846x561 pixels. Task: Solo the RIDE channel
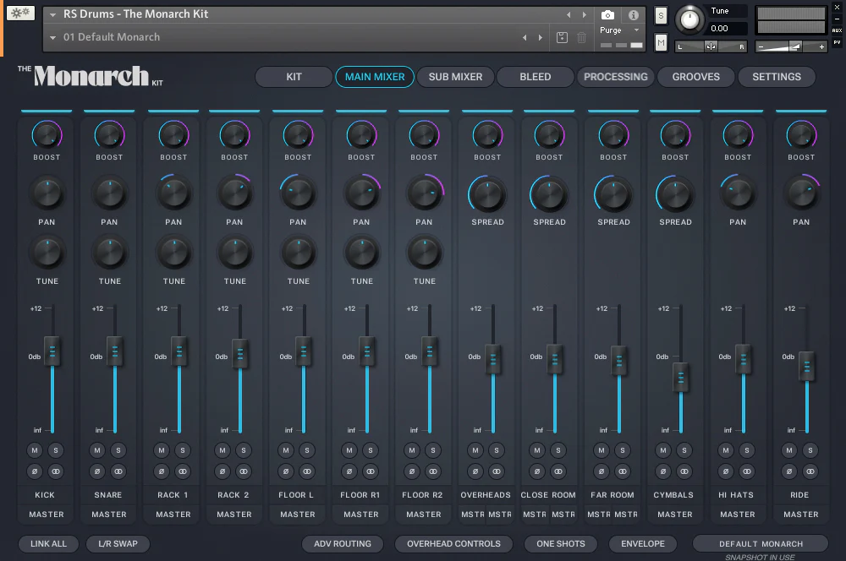(x=810, y=450)
